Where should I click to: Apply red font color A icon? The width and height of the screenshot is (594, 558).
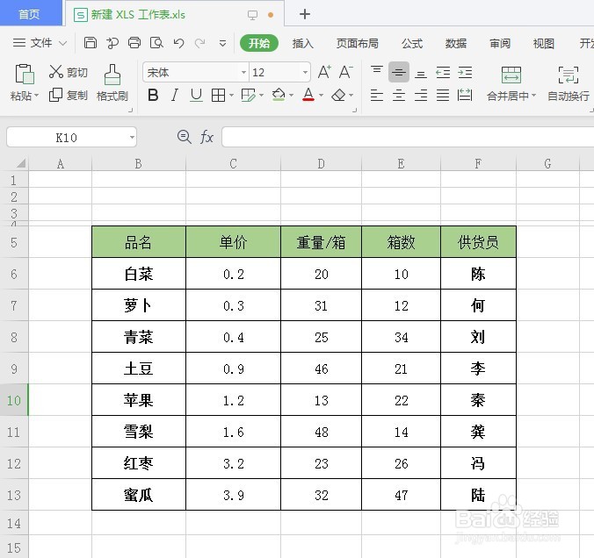point(308,95)
